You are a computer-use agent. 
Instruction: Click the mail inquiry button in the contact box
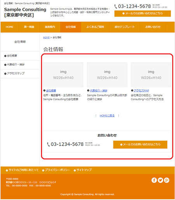pyautogui.click(x=140, y=144)
